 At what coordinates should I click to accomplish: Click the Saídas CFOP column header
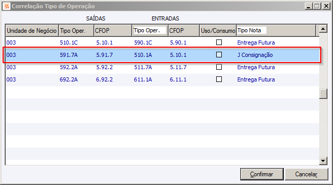(x=113, y=31)
